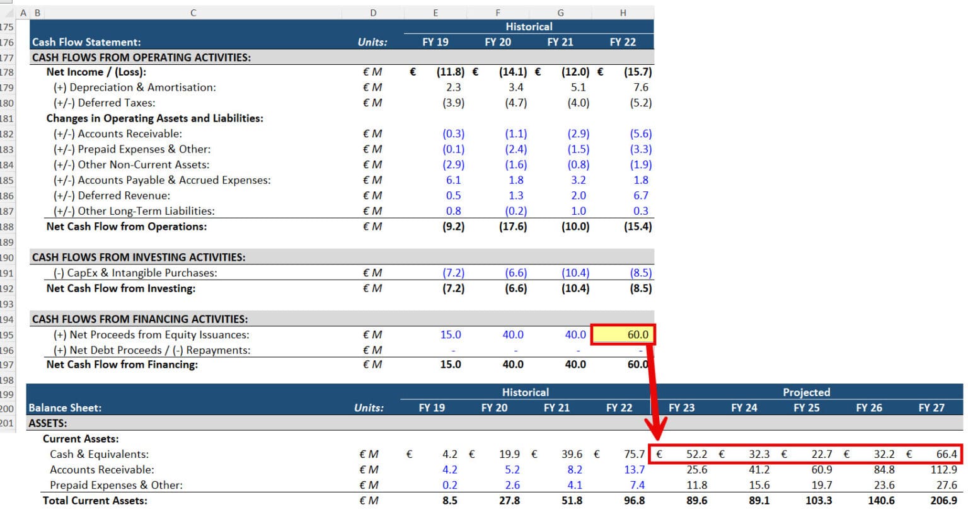This screenshot has width=968, height=512.
Task: Click FY 21 CapEx value (10.4)
Action: click(575, 273)
